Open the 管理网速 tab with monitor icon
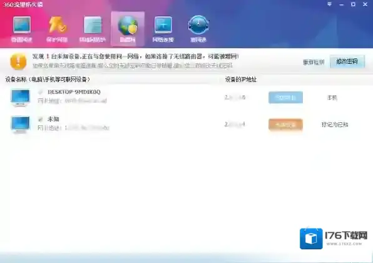 22,29
